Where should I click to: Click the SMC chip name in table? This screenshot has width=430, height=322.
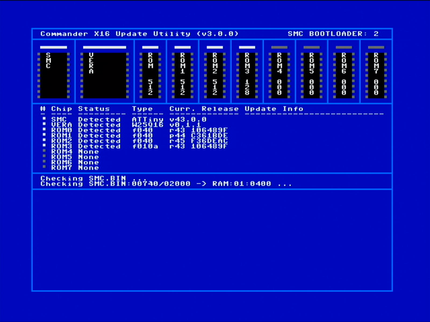click(59, 119)
